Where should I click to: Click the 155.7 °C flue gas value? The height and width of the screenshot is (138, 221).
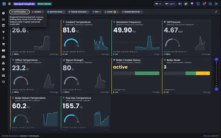pos(73,106)
